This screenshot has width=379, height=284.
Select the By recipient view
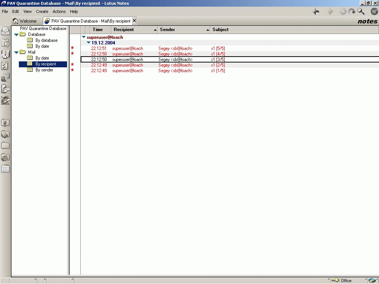43,64
